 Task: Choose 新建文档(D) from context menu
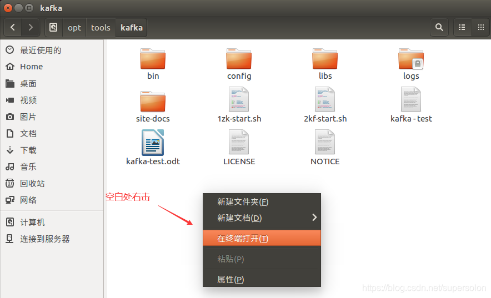coord(262,218)
